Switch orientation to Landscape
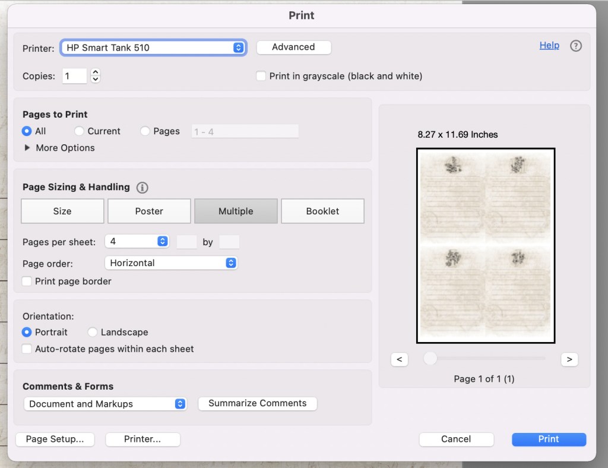 pos(92,332)
